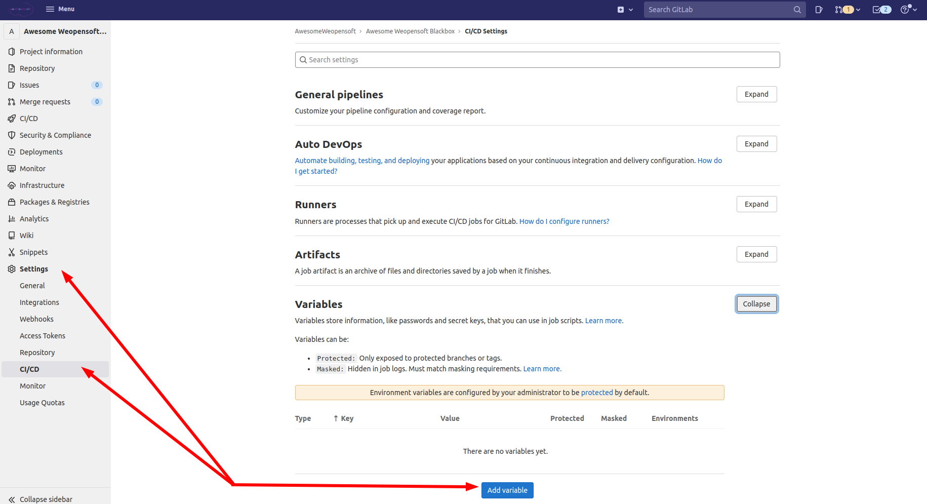Click the Issues sidebar icon

pos(12,85)
